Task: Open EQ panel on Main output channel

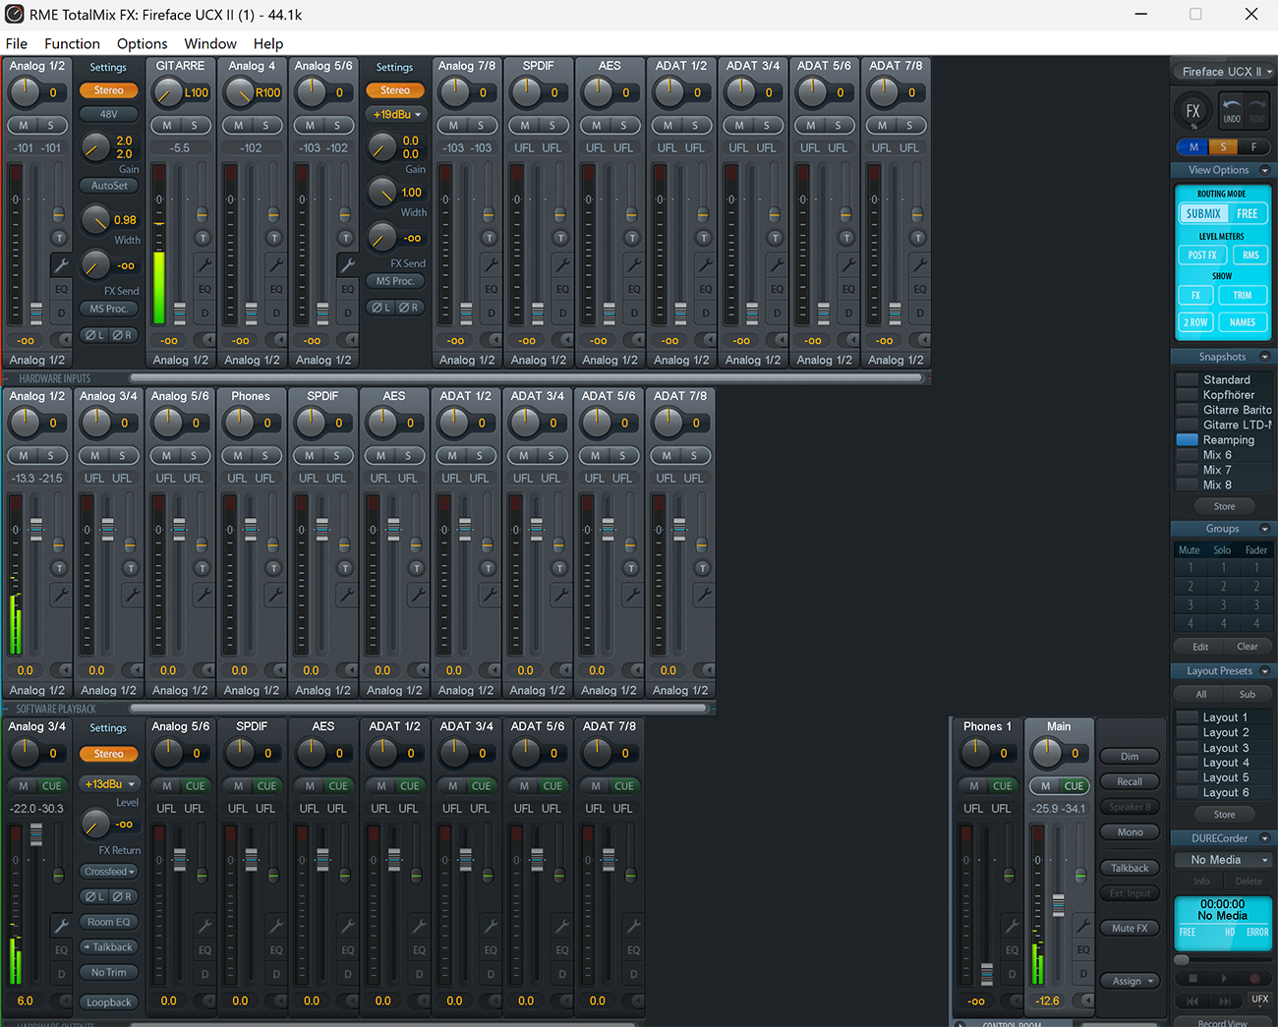Action: pyautogui.click(x=1083, y=950)
